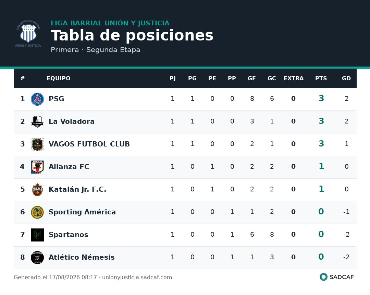This screenshot has height=295, width=370.
Task: Click the Sporting América yellow crest
Action: coord(37,212)
